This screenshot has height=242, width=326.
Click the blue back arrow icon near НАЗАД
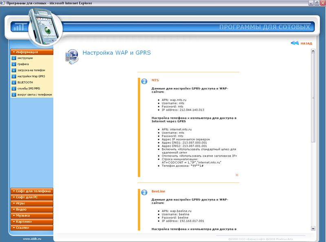click(295, 43)
